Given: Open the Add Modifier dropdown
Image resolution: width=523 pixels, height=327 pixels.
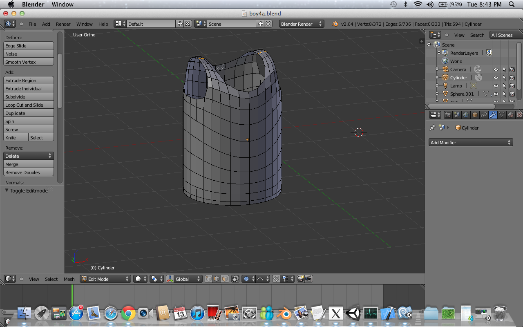Looking at the screenshot, I should coord(470,143).
